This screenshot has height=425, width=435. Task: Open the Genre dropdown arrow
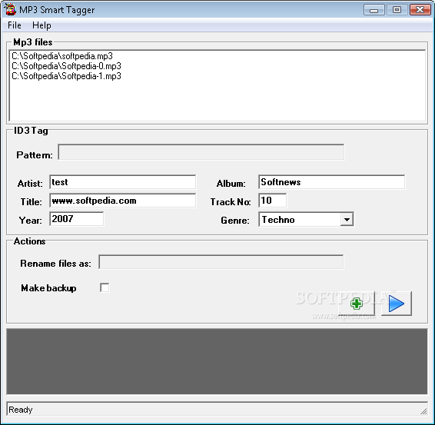[347, 220]
